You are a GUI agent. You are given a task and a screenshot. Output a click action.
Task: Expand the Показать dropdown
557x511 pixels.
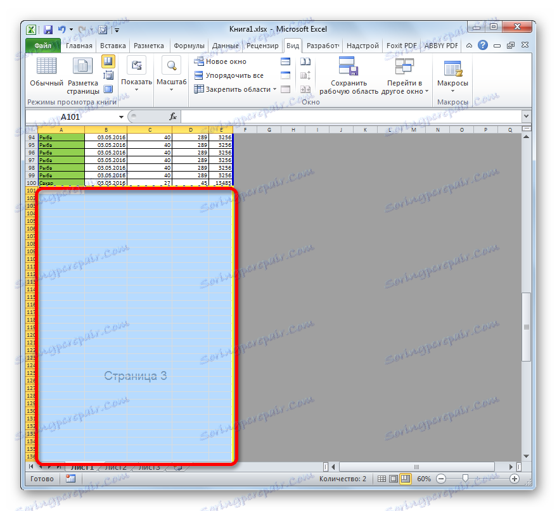click(x=136, y=75)
